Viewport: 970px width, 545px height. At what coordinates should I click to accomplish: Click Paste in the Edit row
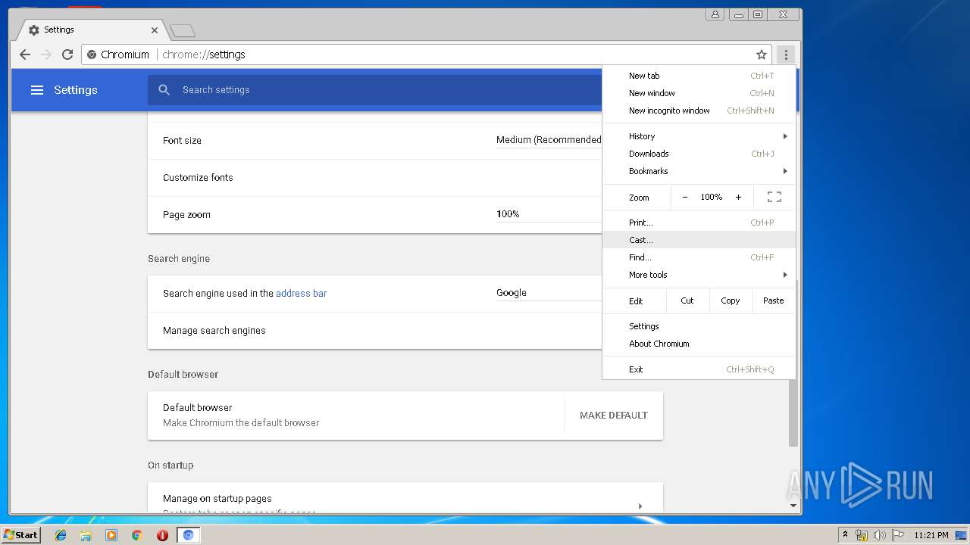(774, 301)
